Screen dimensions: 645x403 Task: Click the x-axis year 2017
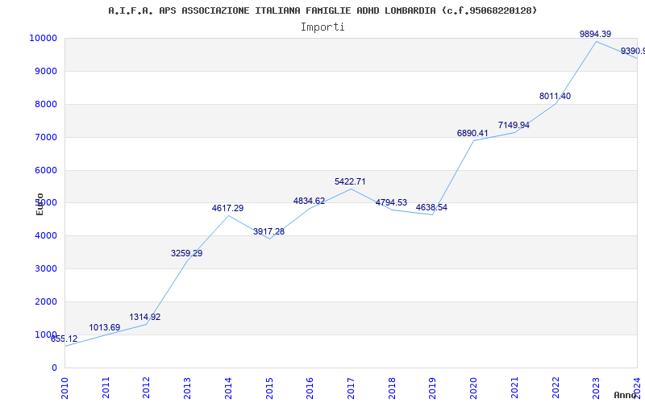(351, 388)
